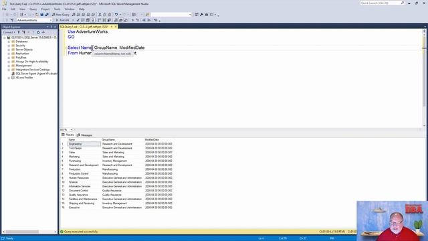Click Disconnect icon in Object Explorer

point(24,32)
